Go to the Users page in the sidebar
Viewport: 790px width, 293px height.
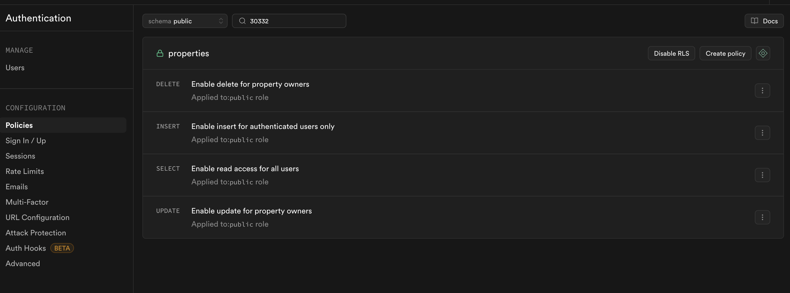(x=15, y=68)
